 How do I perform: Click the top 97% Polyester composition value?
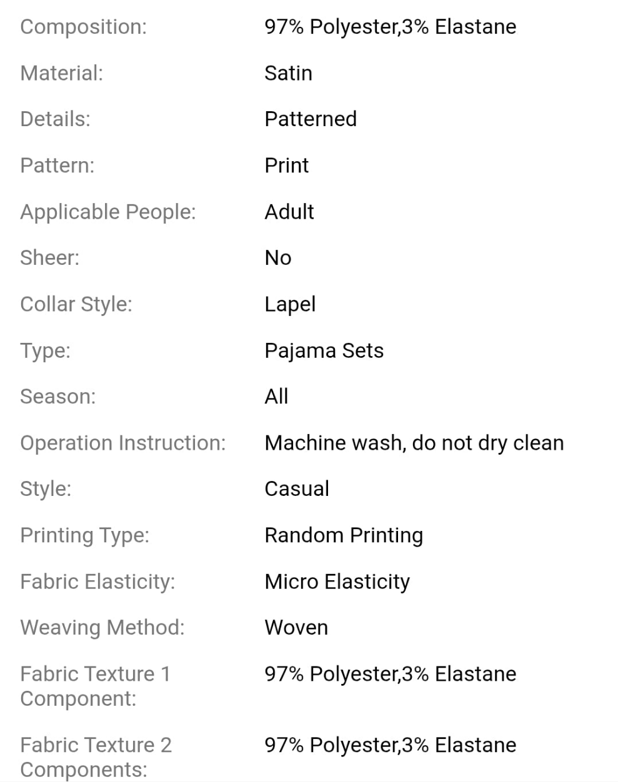coord(390,27)
